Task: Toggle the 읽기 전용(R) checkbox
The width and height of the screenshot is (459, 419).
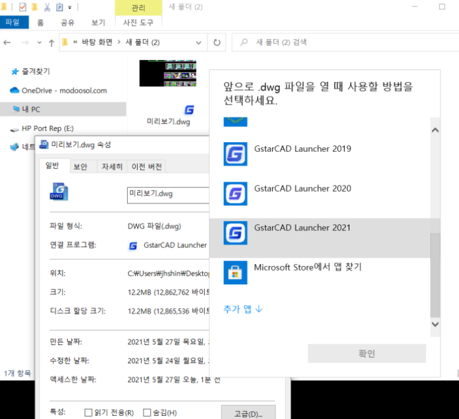Action: coord(88,413)
